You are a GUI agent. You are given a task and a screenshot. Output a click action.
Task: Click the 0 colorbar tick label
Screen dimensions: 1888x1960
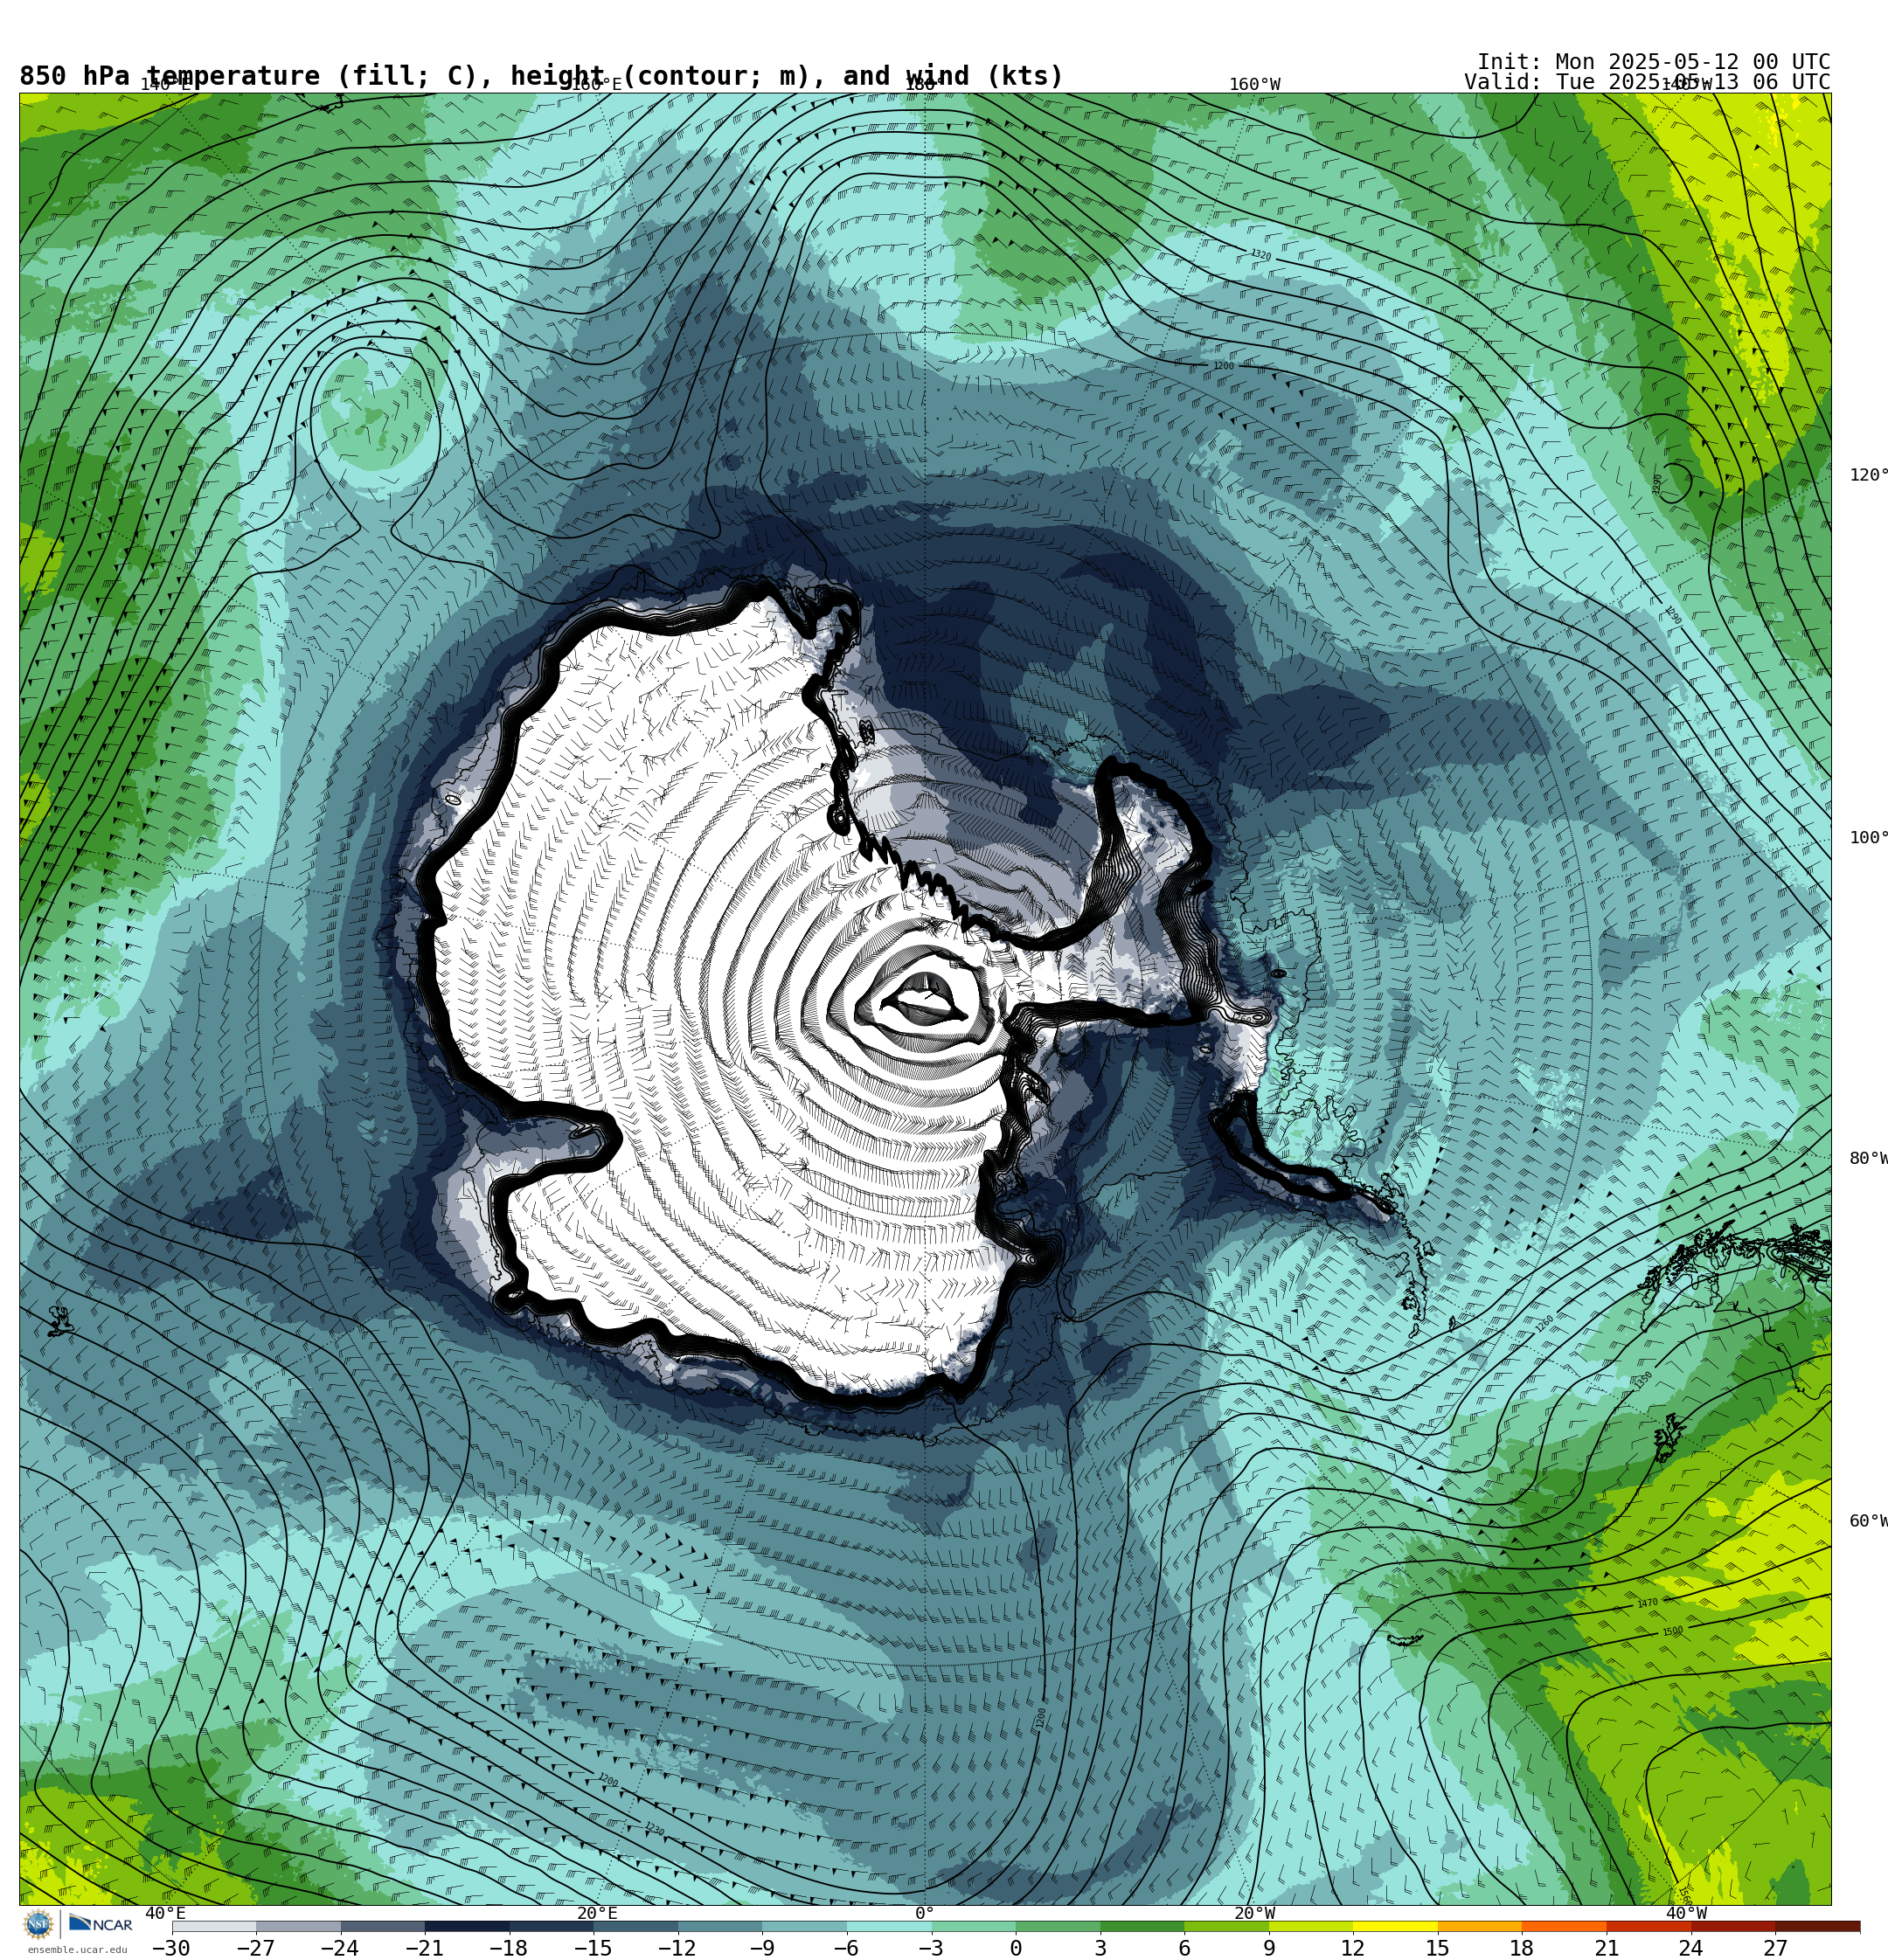point(1016,1948)
